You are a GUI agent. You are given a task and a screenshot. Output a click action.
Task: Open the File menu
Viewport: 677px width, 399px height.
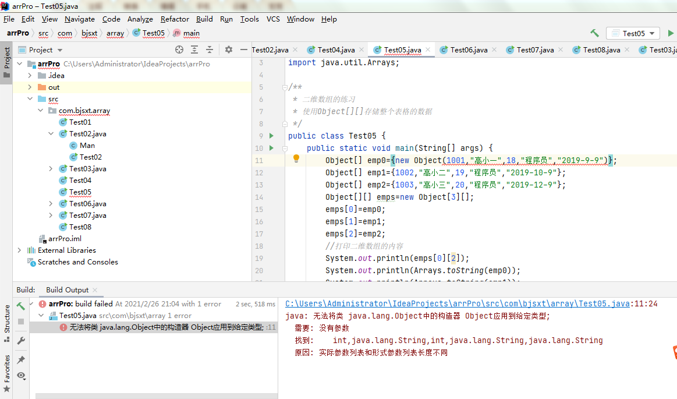[x=9, y=19]
